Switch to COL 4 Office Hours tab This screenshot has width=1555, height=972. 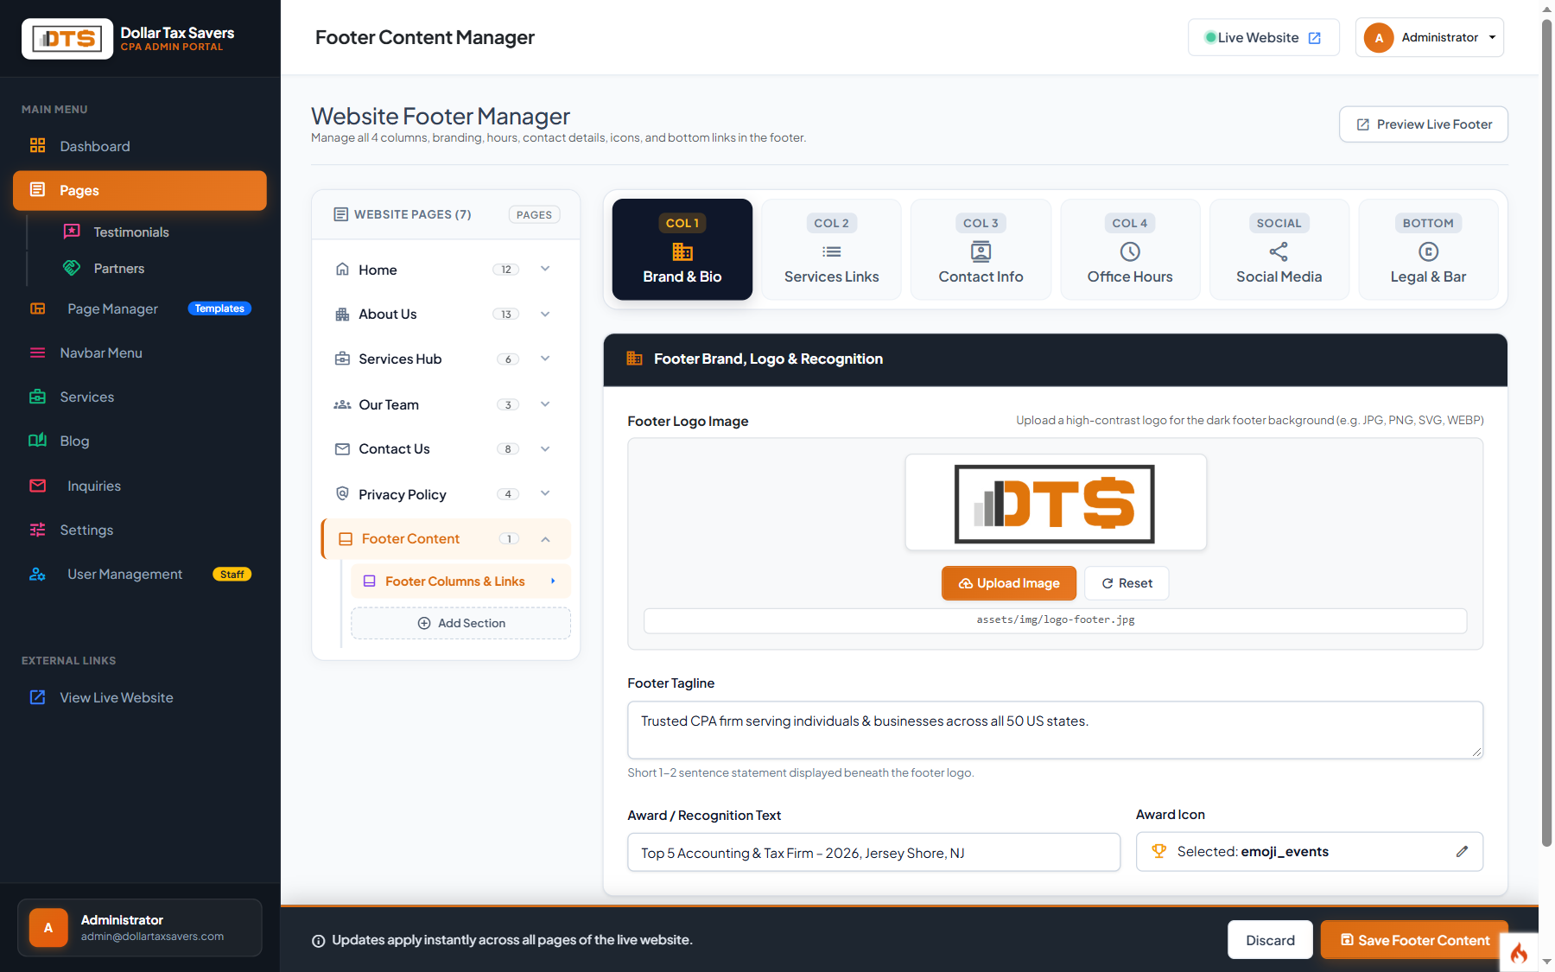(1130, 250)
